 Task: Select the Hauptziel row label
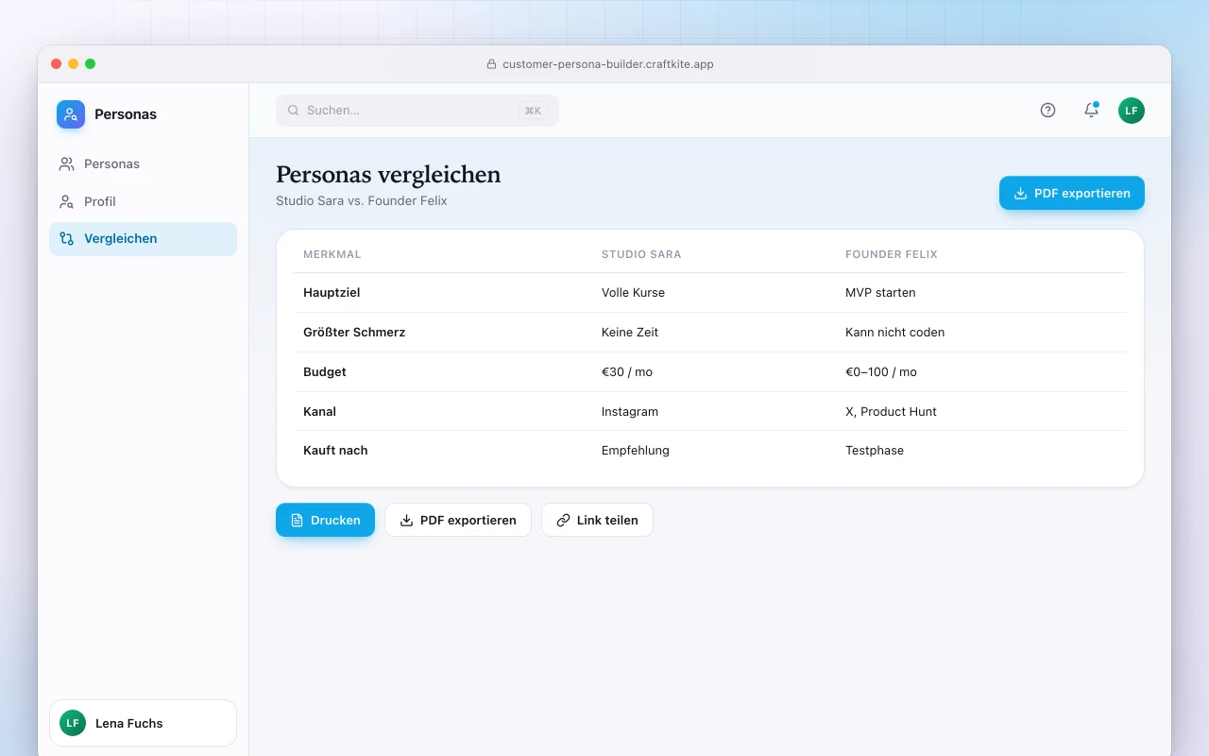click(x=332, y=293)
